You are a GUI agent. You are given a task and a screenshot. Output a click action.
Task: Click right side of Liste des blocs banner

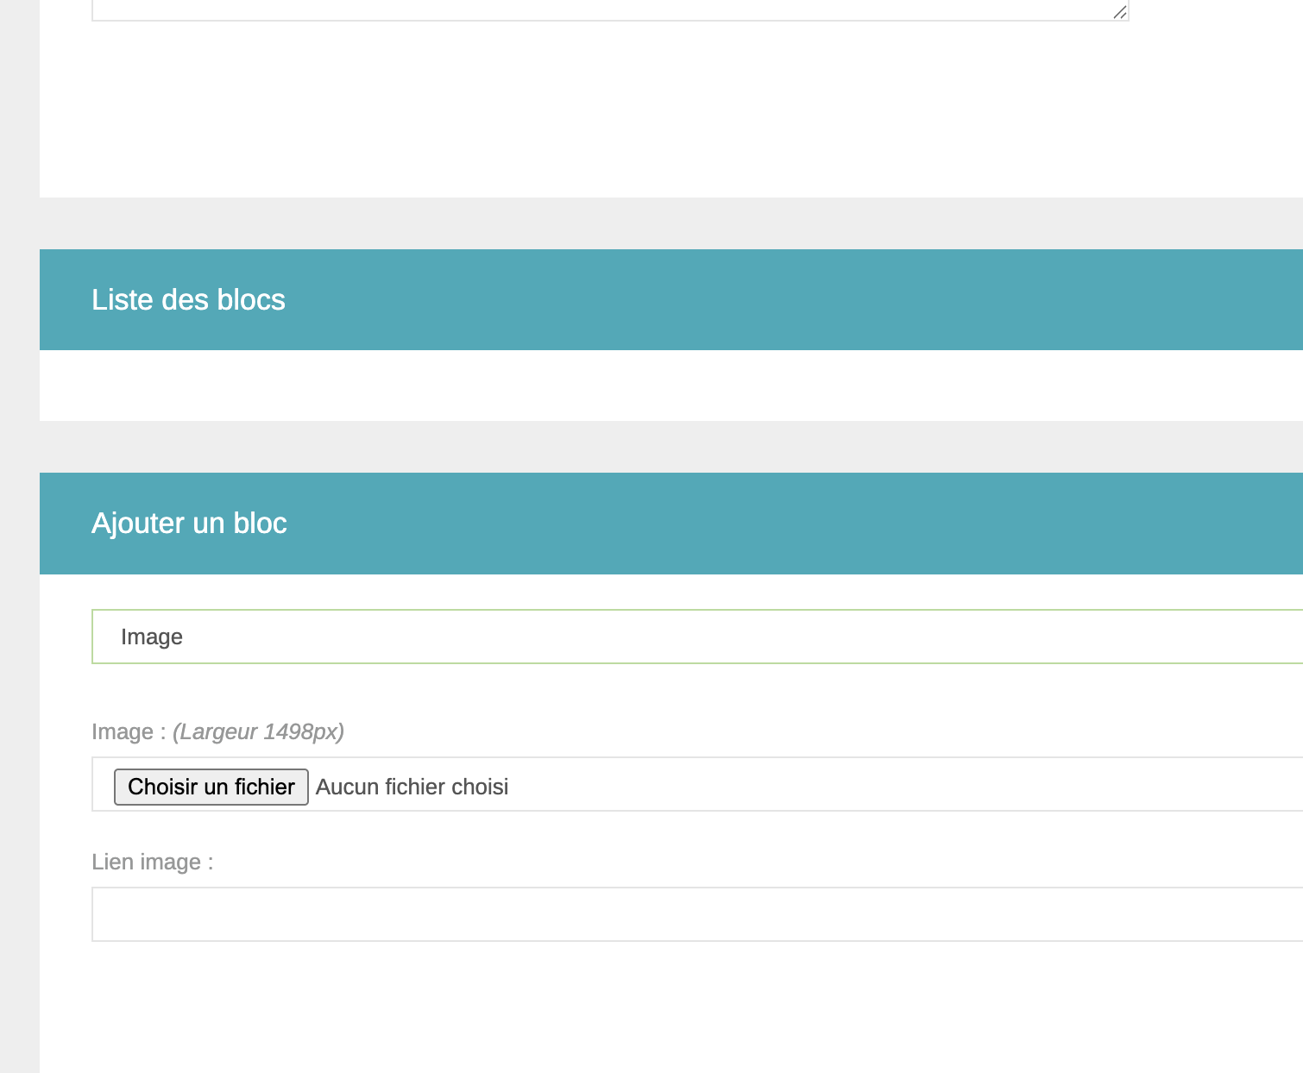click(1035, 299)
